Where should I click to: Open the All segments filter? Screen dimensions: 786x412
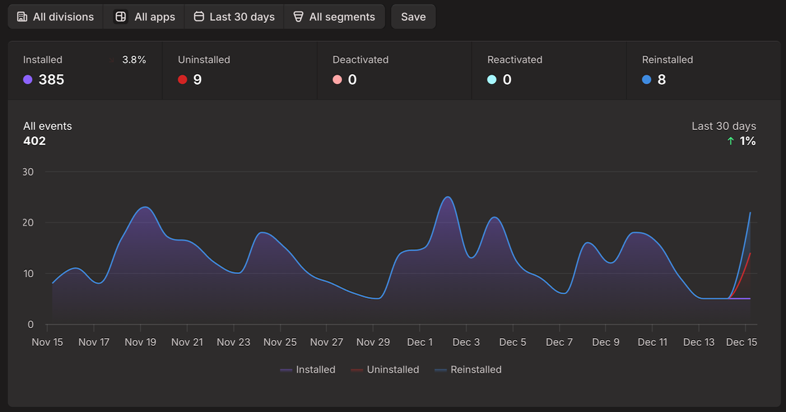point(334,17)
